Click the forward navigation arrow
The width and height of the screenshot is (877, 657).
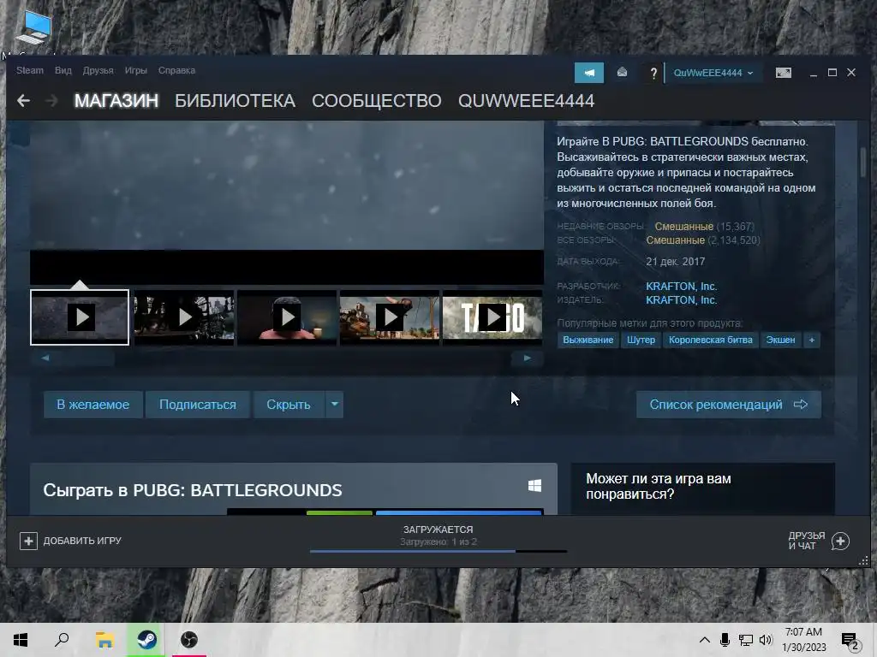(x=51, y=101)
